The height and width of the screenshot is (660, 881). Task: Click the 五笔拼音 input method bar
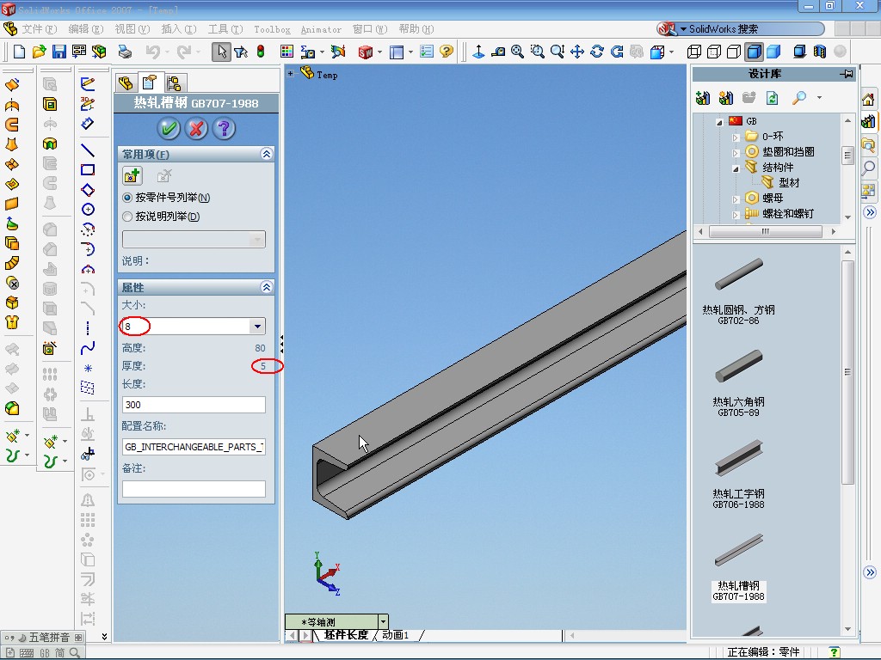pyautogui.click(x=43, y=637)
